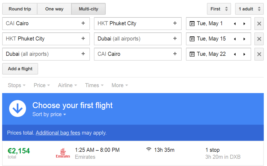Click the plus icon in the CAI Cairo origin field
Viewport: 267px width, 166px height.
(x=83, y=23)
